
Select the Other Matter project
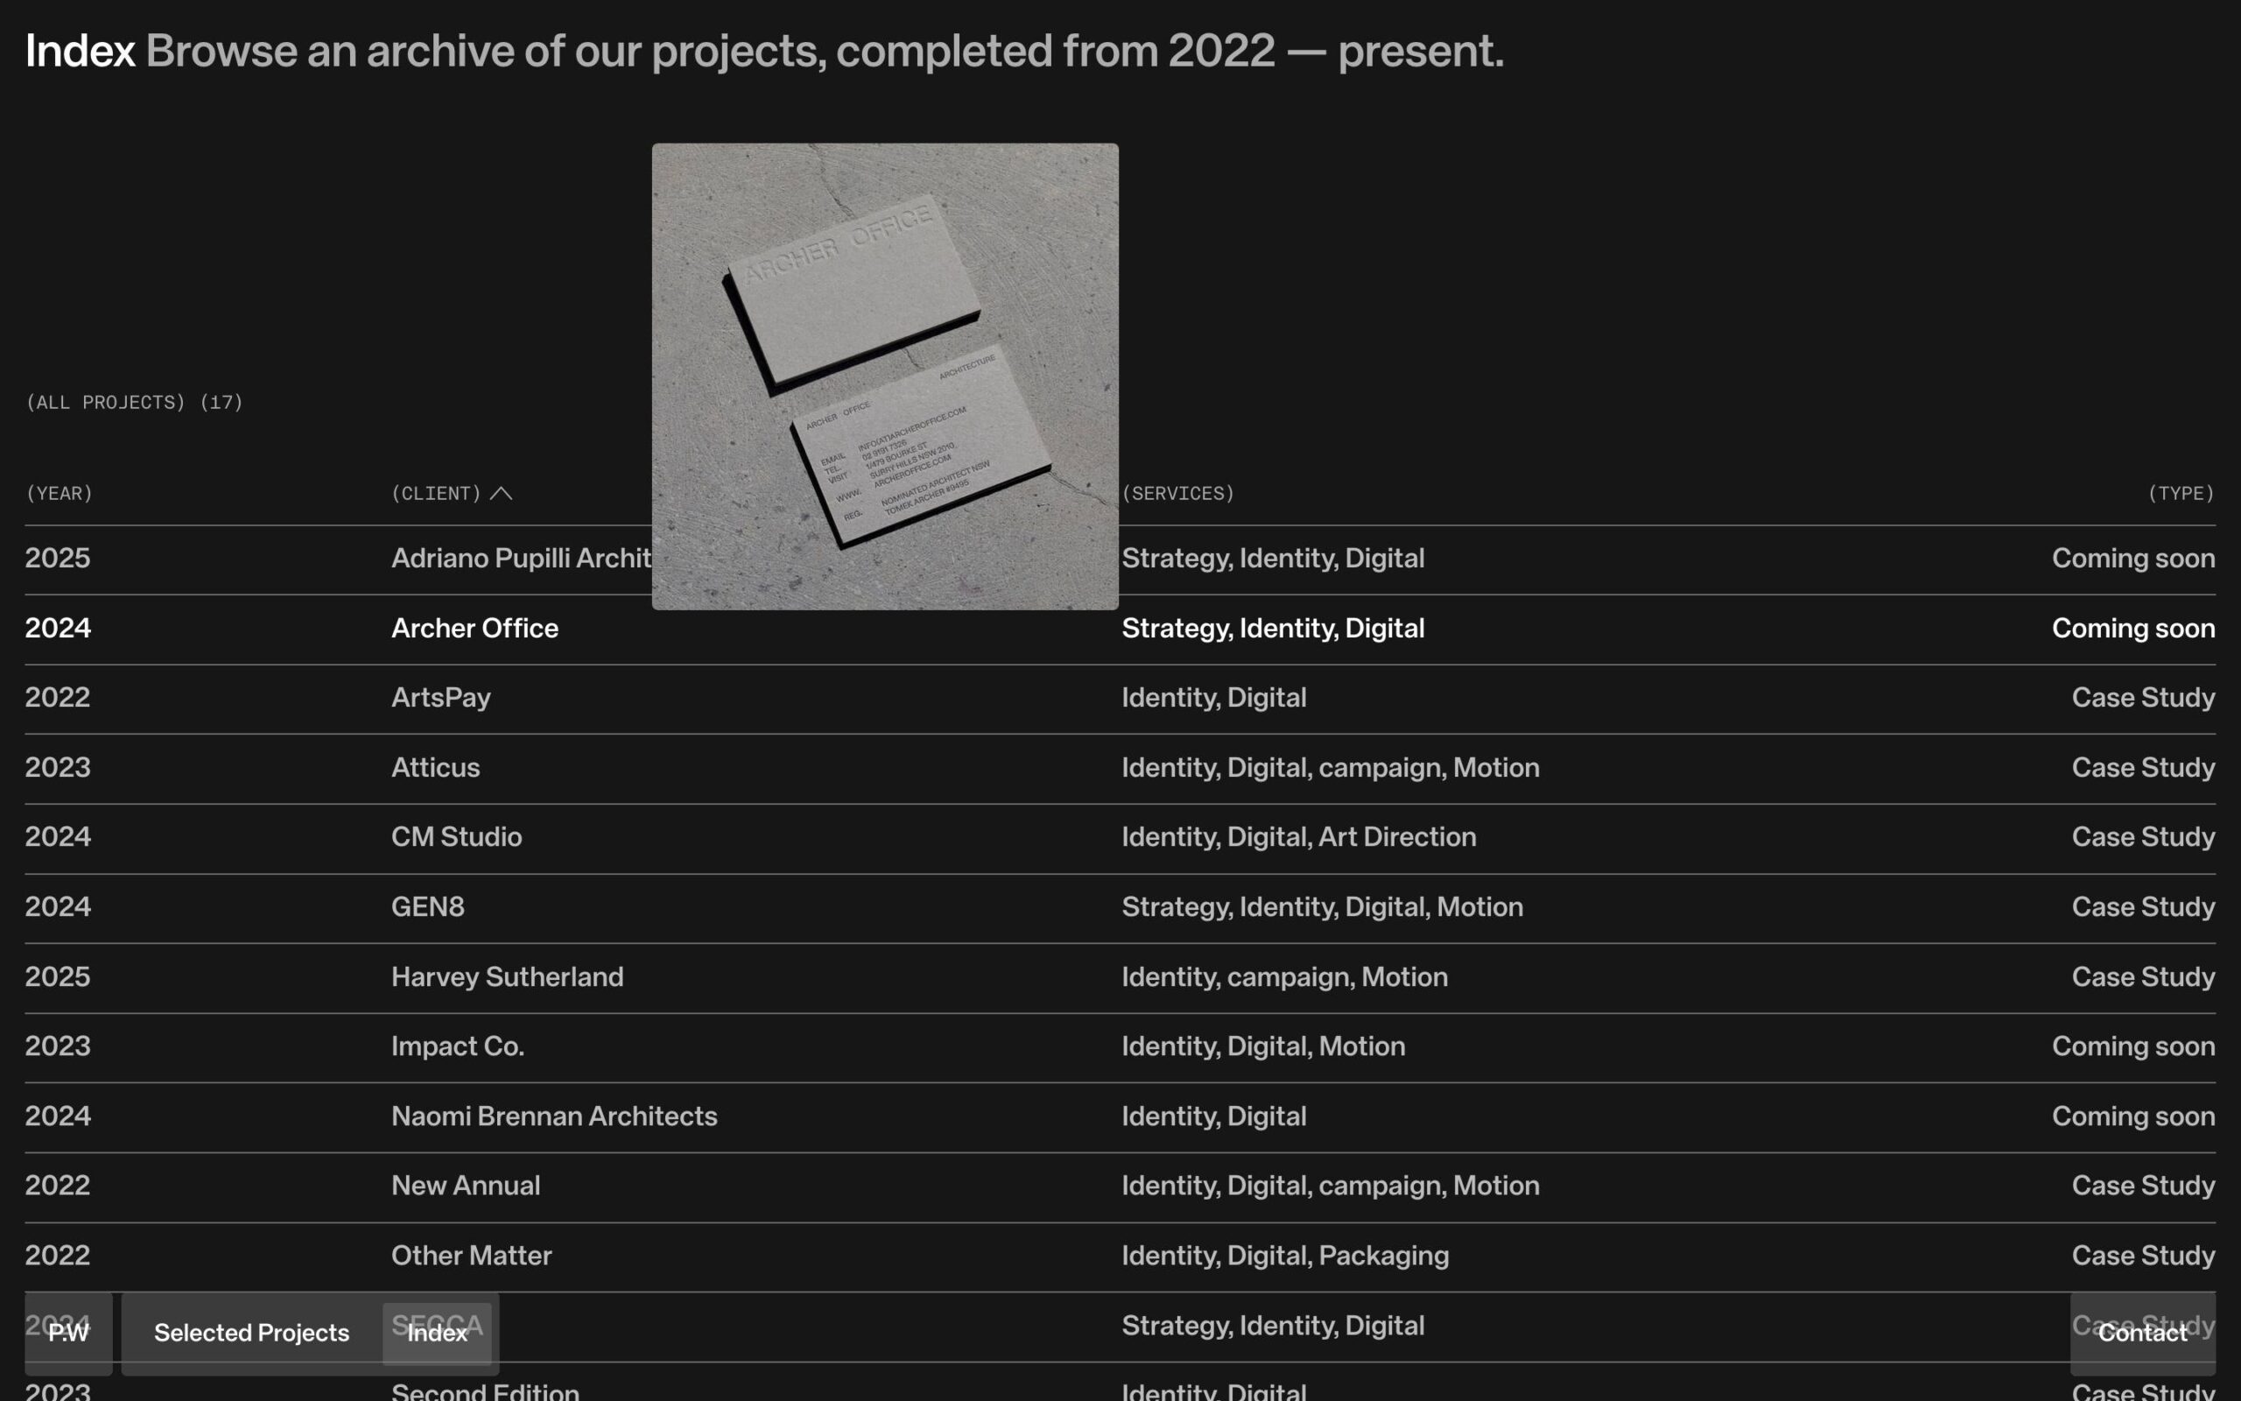coord(470,1256)
